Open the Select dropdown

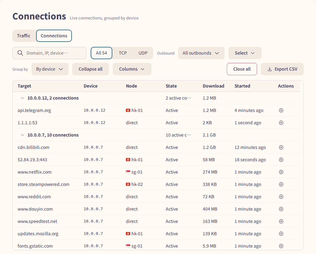pyautogui.click(x=245, y=53)
